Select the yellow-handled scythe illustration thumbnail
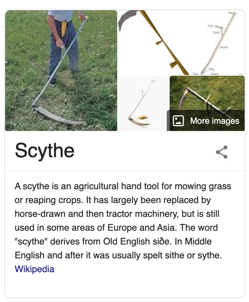The image size is (249, 302). point(153,42)
